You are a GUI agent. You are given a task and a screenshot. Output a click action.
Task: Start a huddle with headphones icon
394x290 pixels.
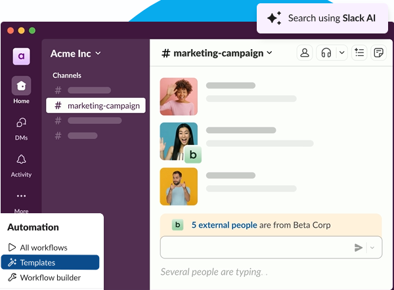click(x=326, y=52)
